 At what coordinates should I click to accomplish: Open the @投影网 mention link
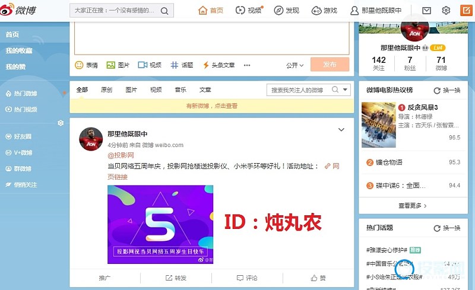[x=121, y=155]
